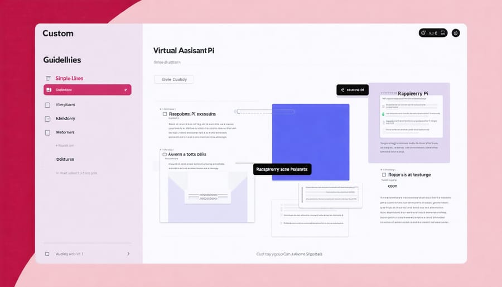Check the Roppras at teaturge box

[384, 175]
